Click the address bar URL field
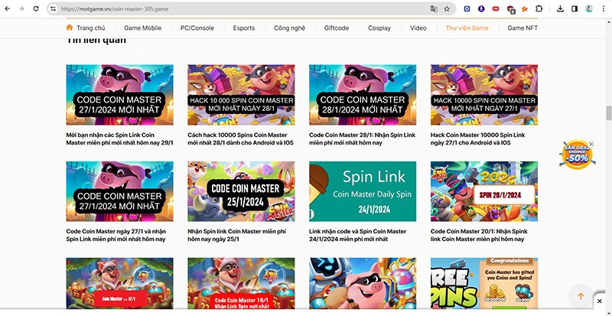 pos(242,8)
